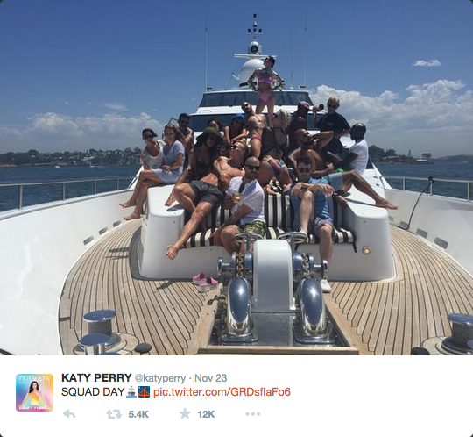Open Katy Perry's Prismatic profile avatar
Viewport: 473px width, 437px height.
coord(34,392)
